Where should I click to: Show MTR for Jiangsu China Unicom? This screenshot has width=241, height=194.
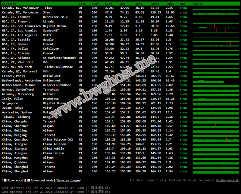[183, 153]
